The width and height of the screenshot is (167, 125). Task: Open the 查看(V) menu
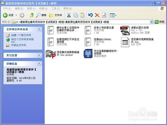pyautogui.click(x=31, y=8)
